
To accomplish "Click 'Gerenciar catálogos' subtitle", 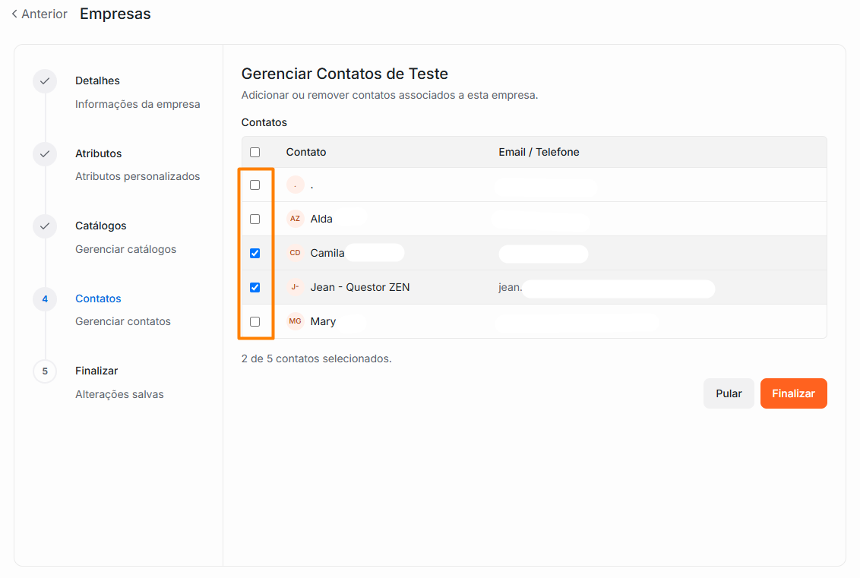I will tap(125, 250).
